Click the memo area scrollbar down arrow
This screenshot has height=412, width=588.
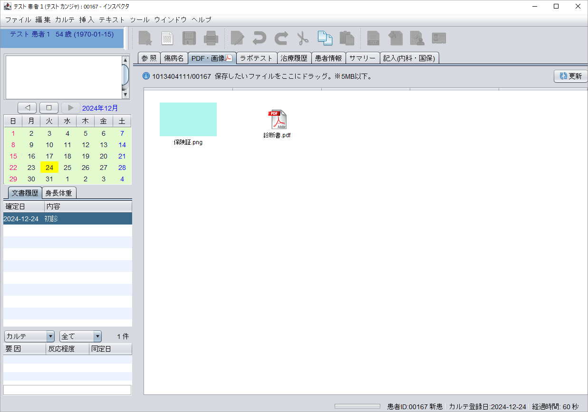[125, 94]
